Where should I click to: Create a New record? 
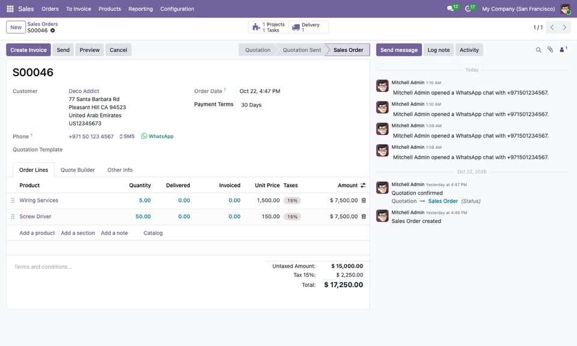click(x=16, y=27)
